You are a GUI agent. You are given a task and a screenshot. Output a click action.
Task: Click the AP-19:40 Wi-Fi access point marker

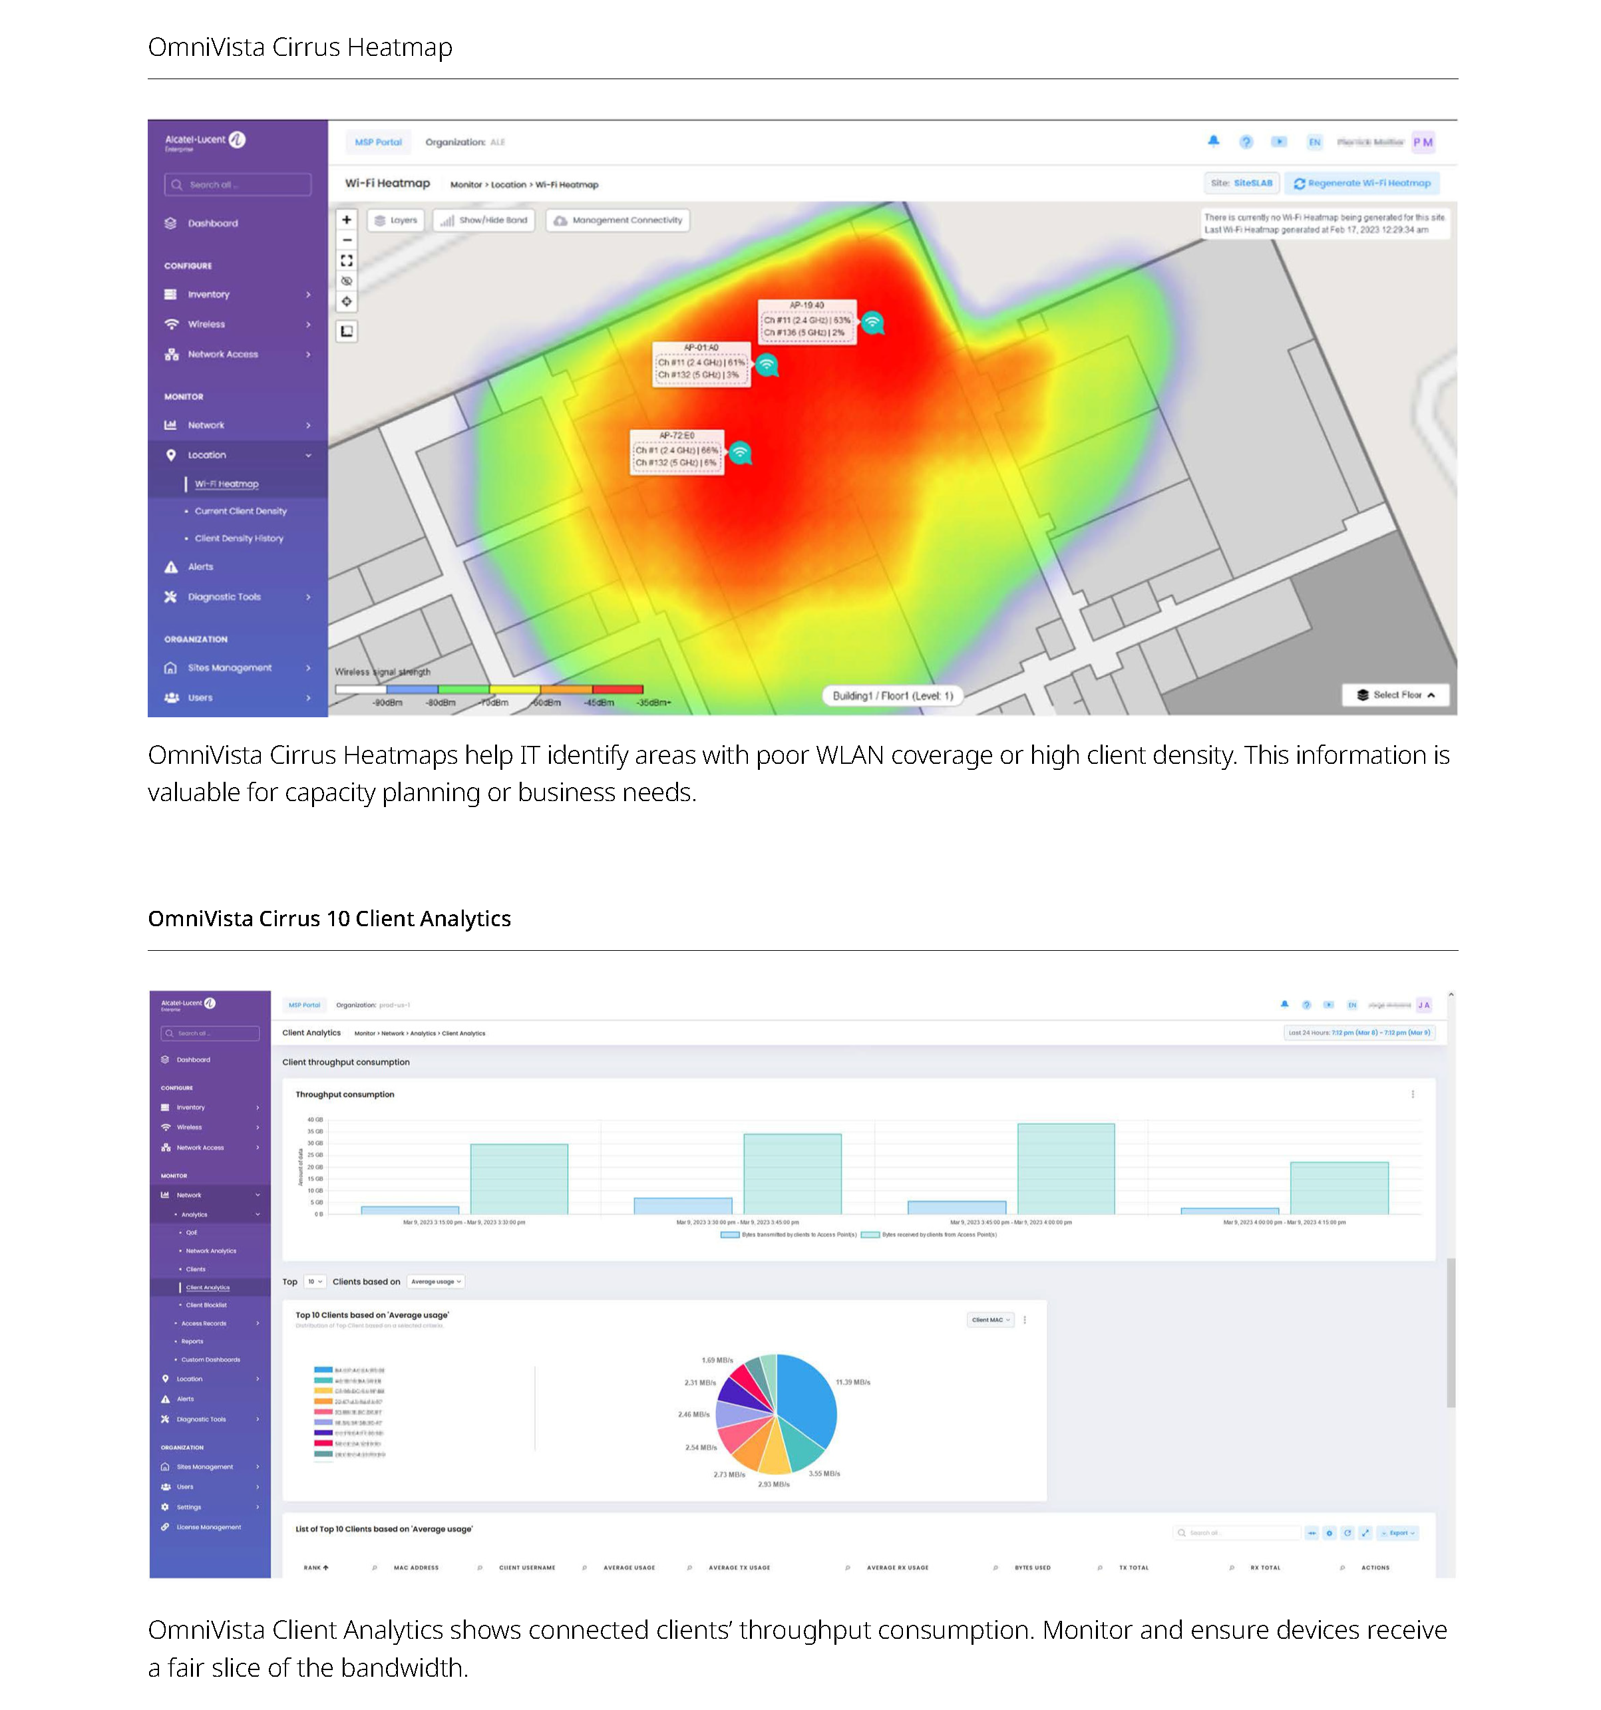(872, 323)
